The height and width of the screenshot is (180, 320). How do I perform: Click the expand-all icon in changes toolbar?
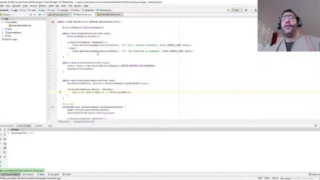click(x=4, y=130)
